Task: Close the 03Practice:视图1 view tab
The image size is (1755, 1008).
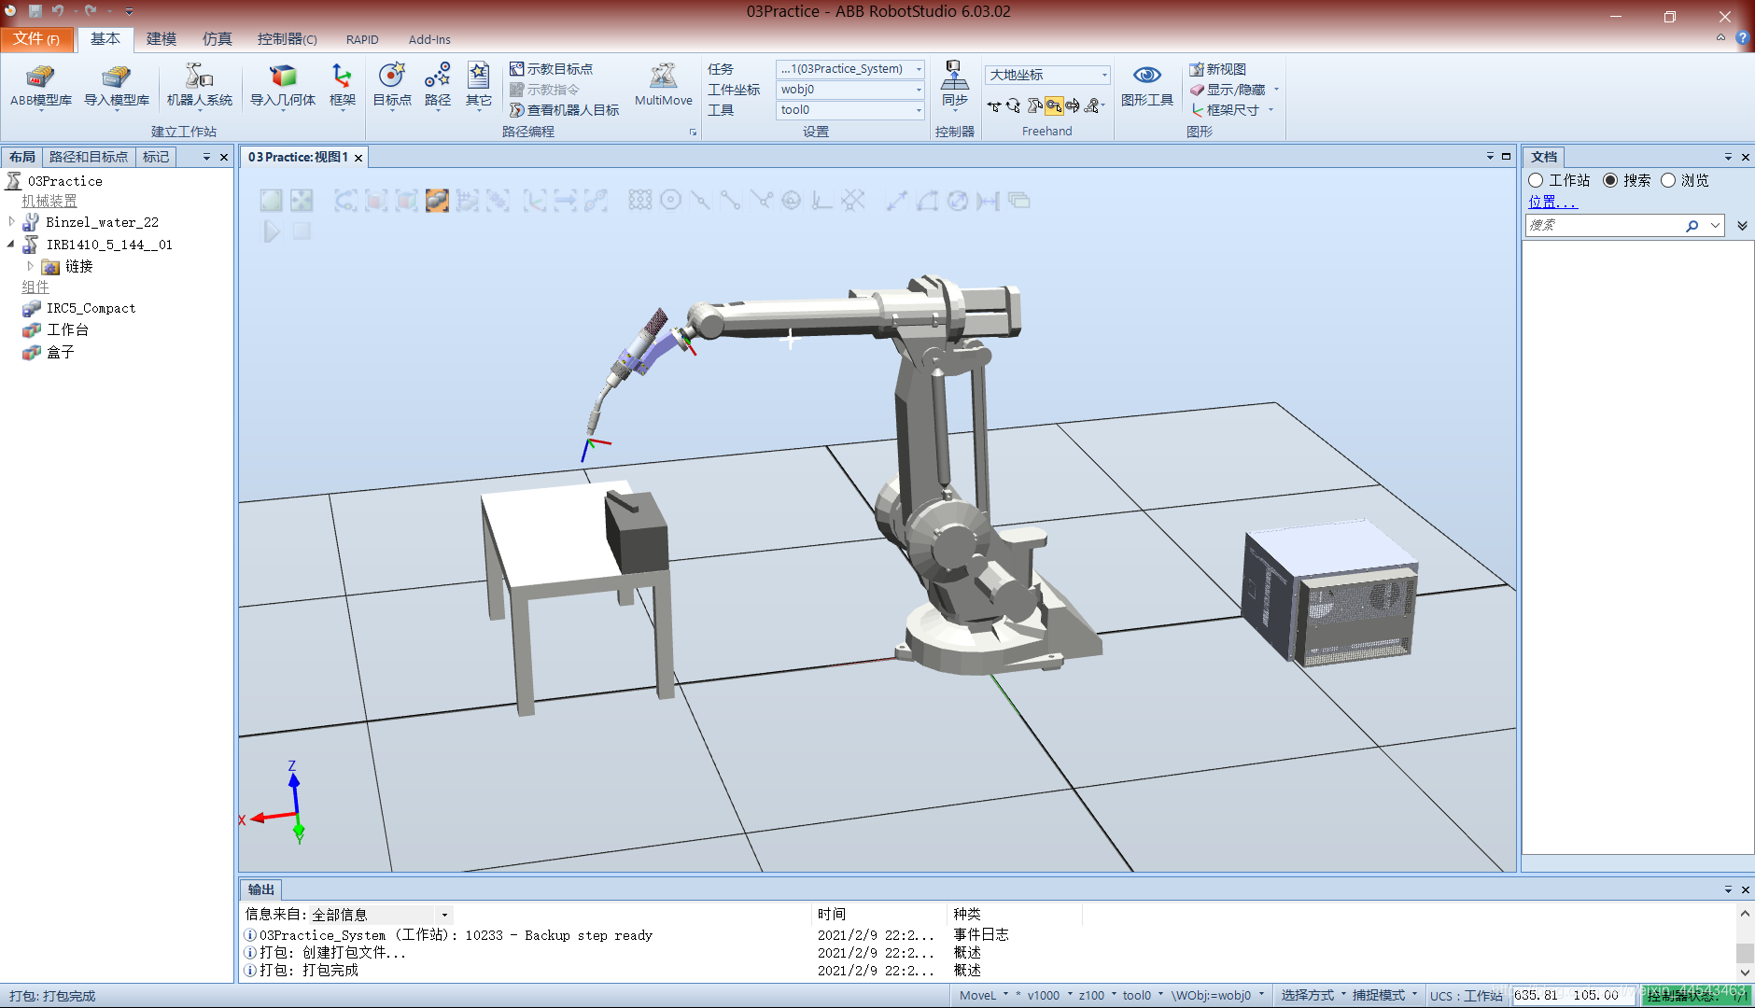Action: coord(358,158)
